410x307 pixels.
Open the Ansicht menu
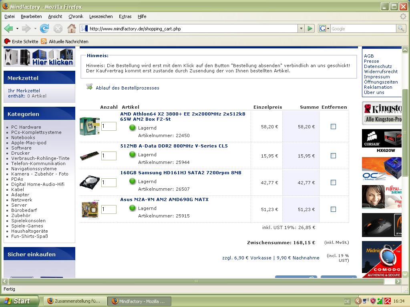point(55,16)
